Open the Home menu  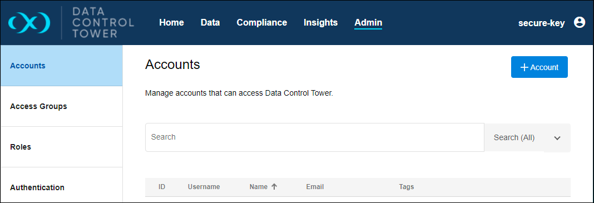[172, 23]
